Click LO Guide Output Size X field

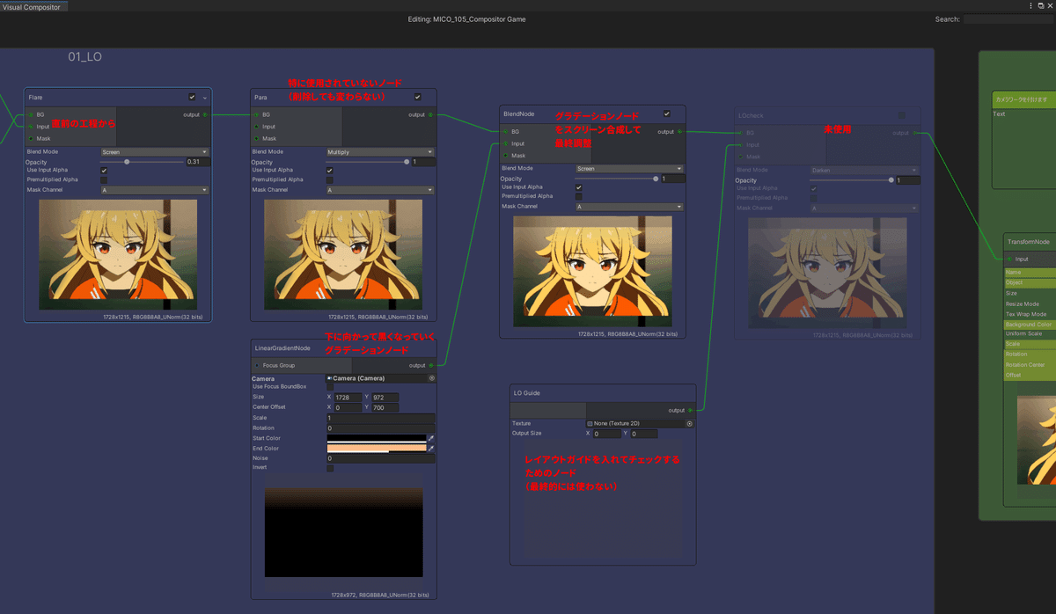[607, 434]
